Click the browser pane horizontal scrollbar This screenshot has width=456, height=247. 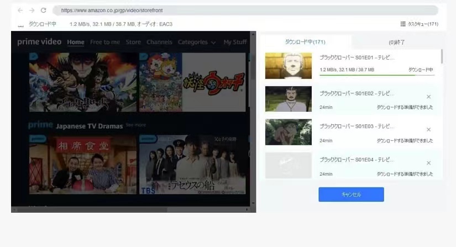pos(92,209)
